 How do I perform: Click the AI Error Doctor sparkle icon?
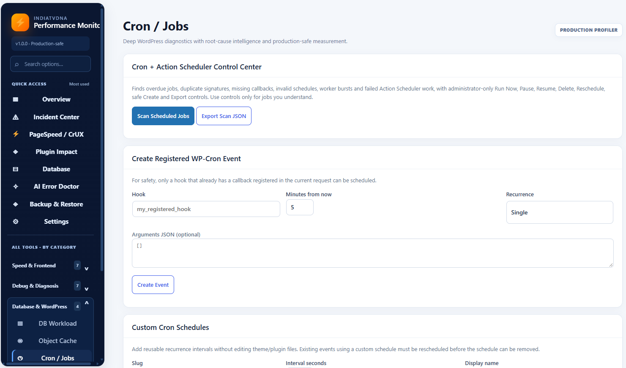pyautogui.click(x=16, y=187)
